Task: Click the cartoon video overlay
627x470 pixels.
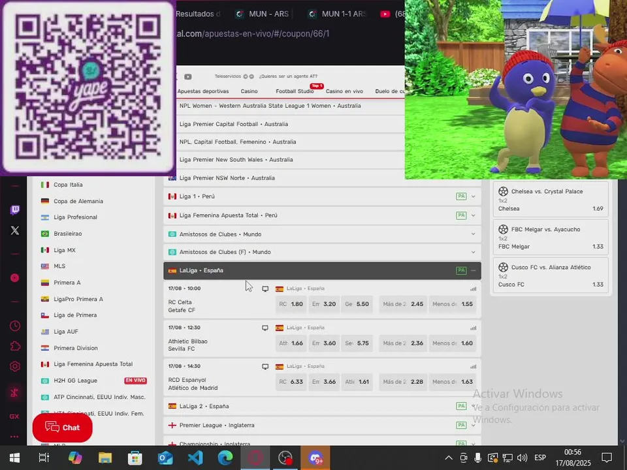Action: [516, 89]
